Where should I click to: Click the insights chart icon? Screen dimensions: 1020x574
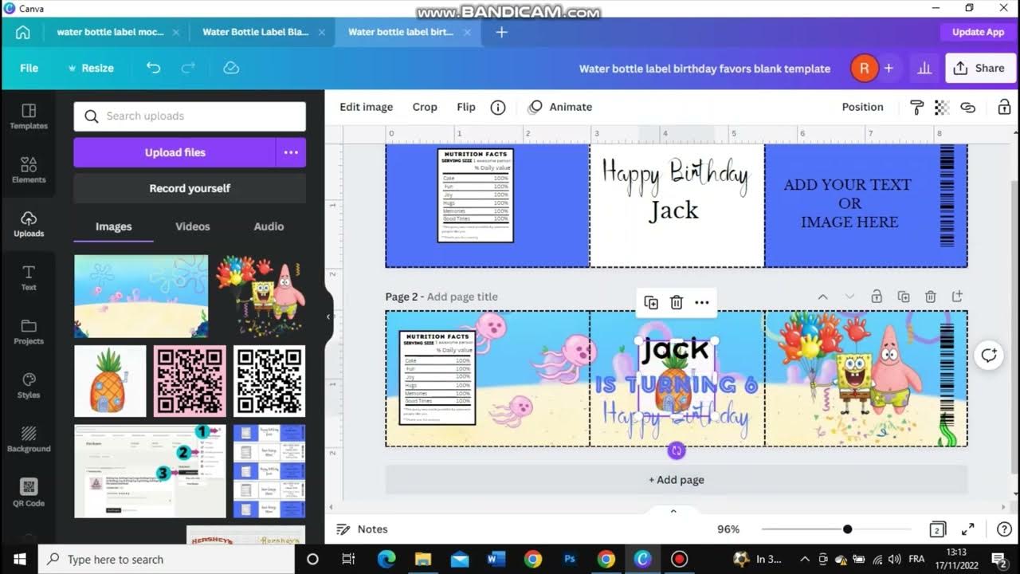tap(924, 69)
